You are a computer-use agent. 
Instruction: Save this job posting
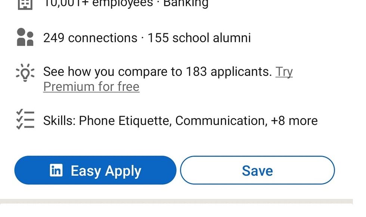(257, 171)
